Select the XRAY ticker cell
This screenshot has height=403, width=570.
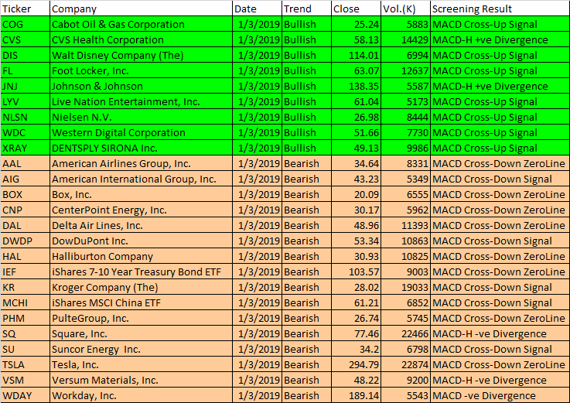pos(25,148)
